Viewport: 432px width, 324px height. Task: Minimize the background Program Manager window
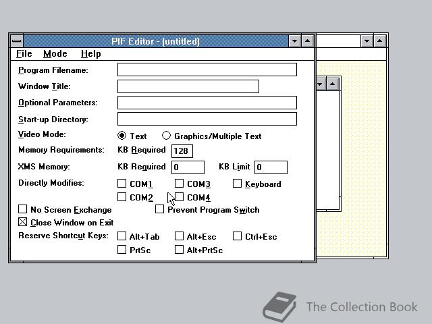click(x=367, y=41)
